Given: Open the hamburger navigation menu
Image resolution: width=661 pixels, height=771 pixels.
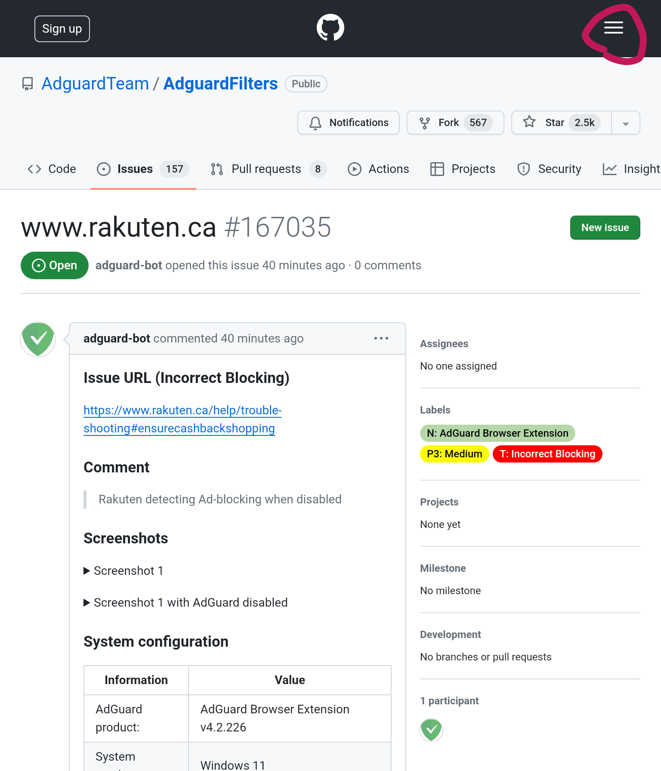Looking at the screenshot, I should 613,28.
